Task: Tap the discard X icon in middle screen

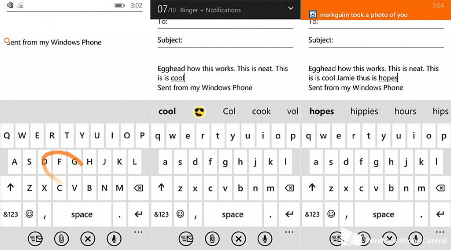Action: point(238,239)
